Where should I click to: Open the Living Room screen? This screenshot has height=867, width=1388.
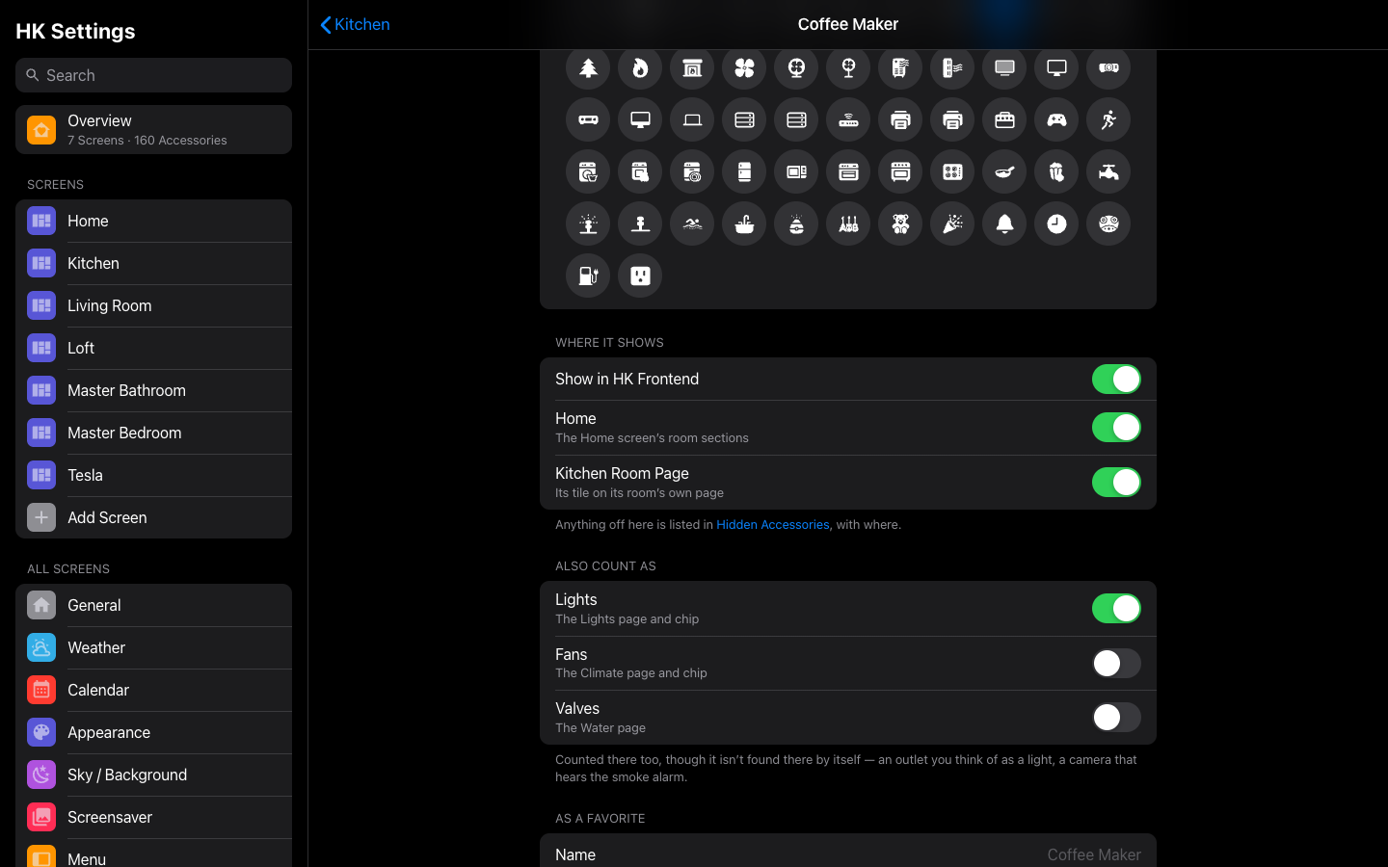coord(153,305)
